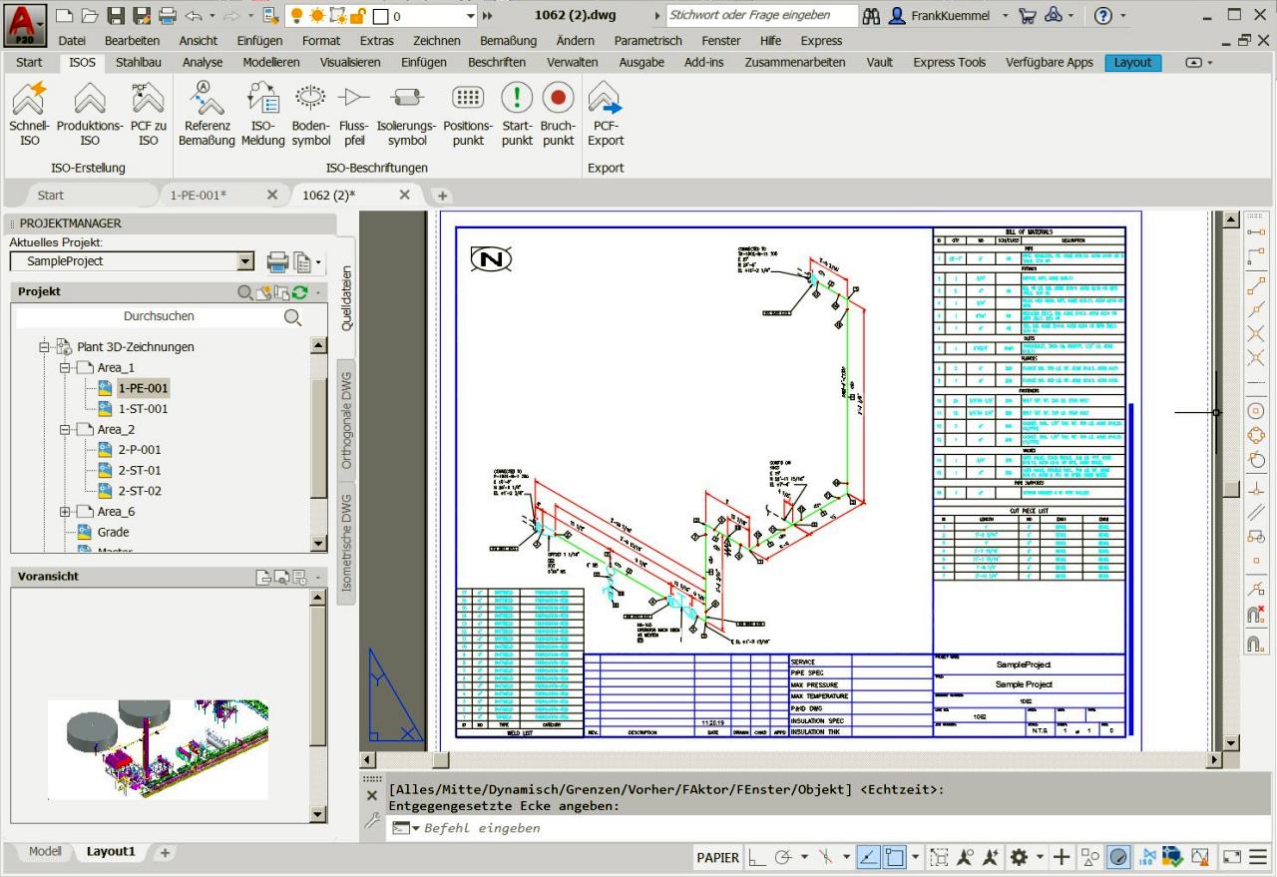Toggle polar tracking in status bar

click(783, 856)
